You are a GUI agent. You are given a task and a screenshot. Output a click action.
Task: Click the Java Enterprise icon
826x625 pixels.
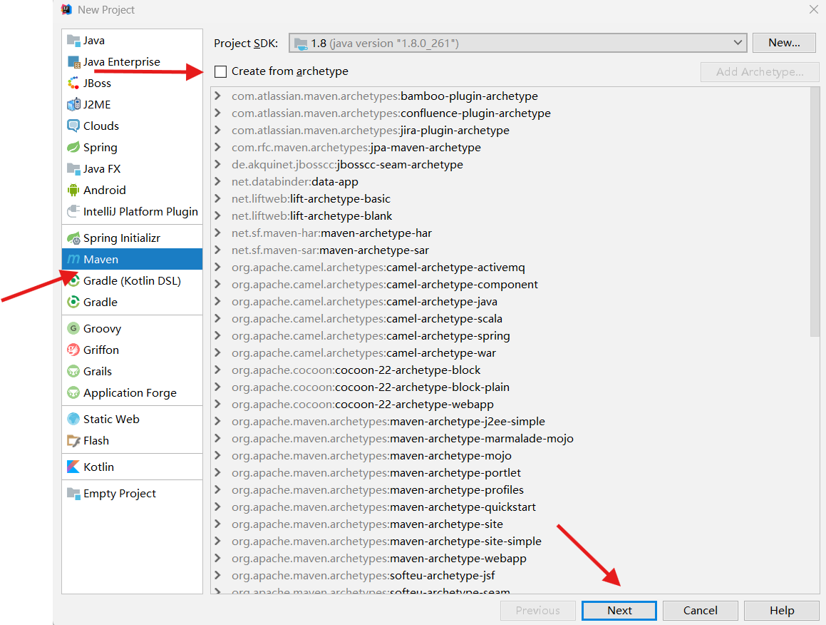(x=73, y=62)
